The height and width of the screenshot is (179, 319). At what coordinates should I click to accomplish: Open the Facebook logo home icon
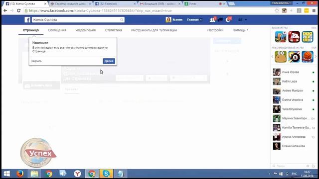[x=27, y=20]
